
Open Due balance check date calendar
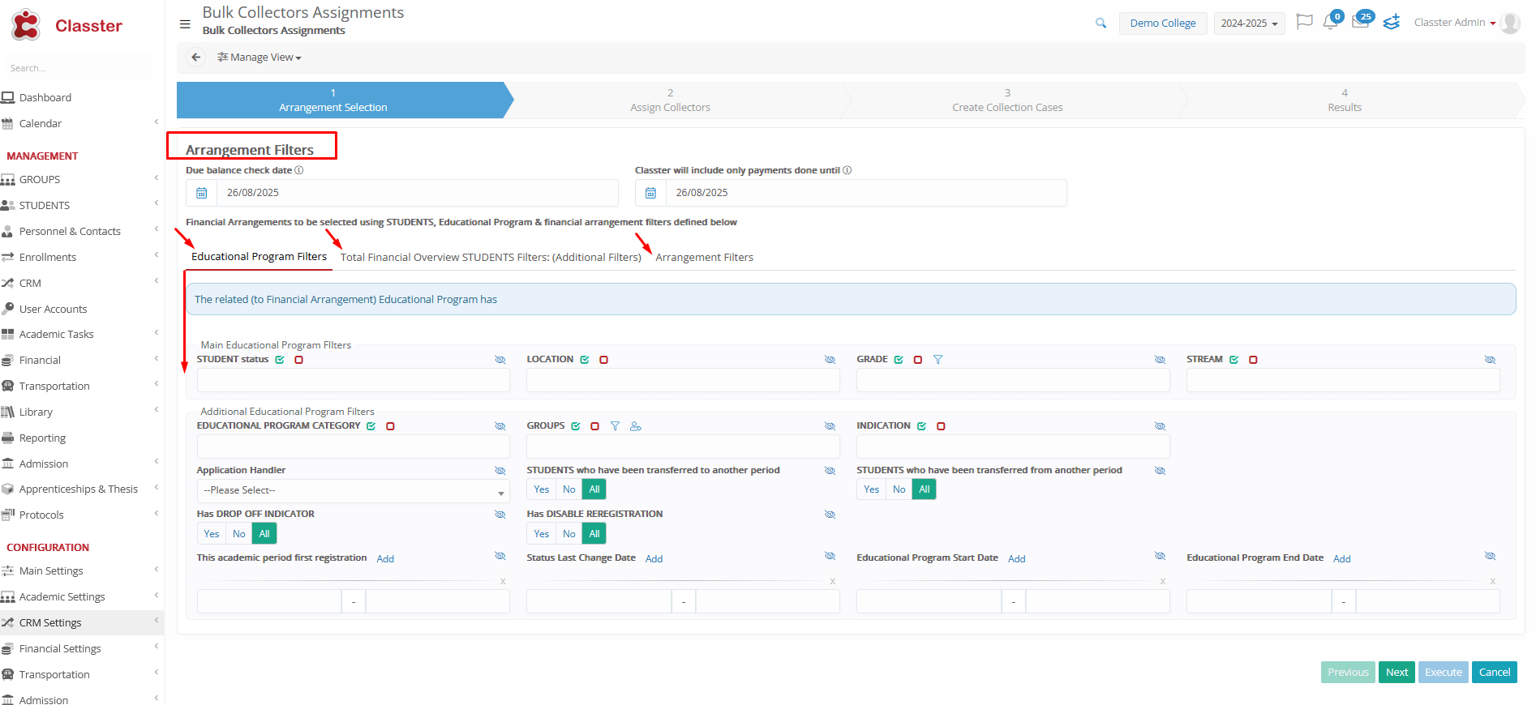[202, 193]
